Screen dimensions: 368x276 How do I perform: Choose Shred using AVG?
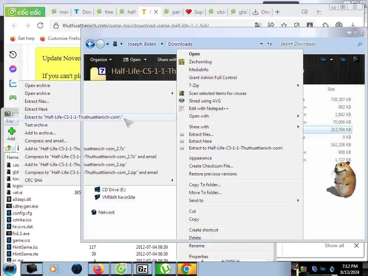(x=204, y=101)
